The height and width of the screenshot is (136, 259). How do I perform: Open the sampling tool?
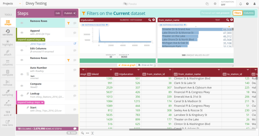[x=8, y=93]
